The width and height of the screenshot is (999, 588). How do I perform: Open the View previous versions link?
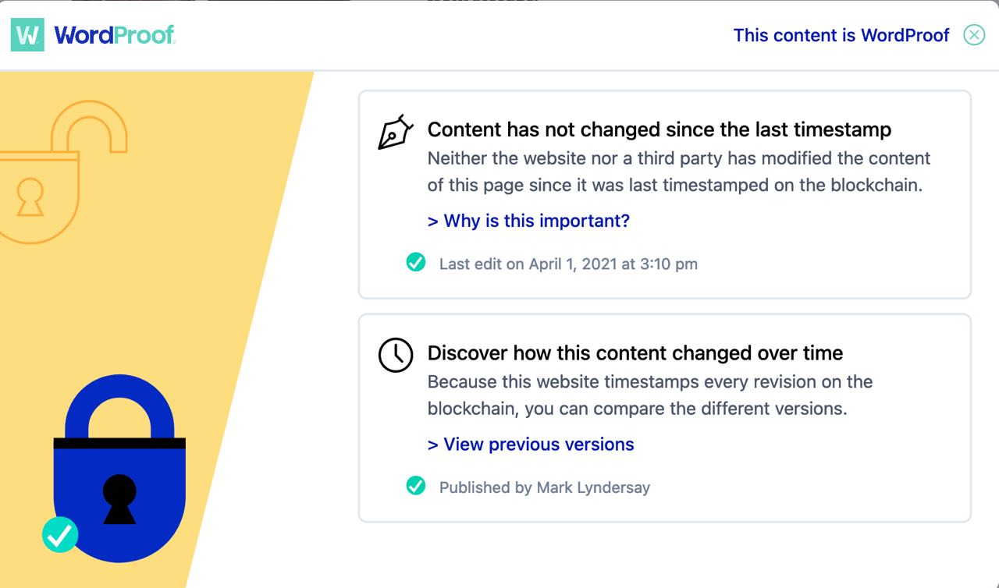point(531,445)
